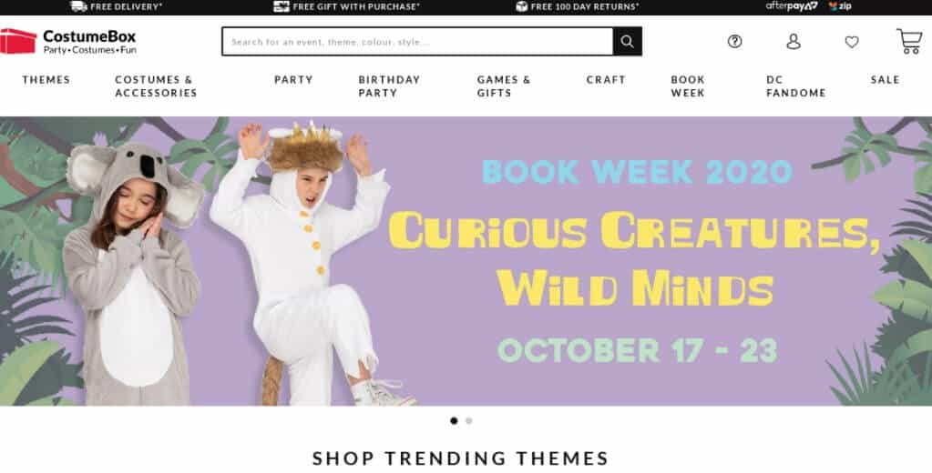Expand the Themes menu
The image size is (932, 473).
[46, 79]
